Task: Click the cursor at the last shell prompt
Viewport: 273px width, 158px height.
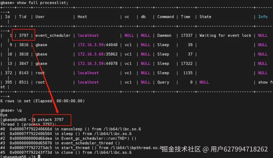Action: click(x=39, y=156)
